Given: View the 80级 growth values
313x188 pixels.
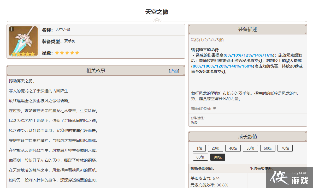Looking at the screenshot, I should [x=200, y=157].
